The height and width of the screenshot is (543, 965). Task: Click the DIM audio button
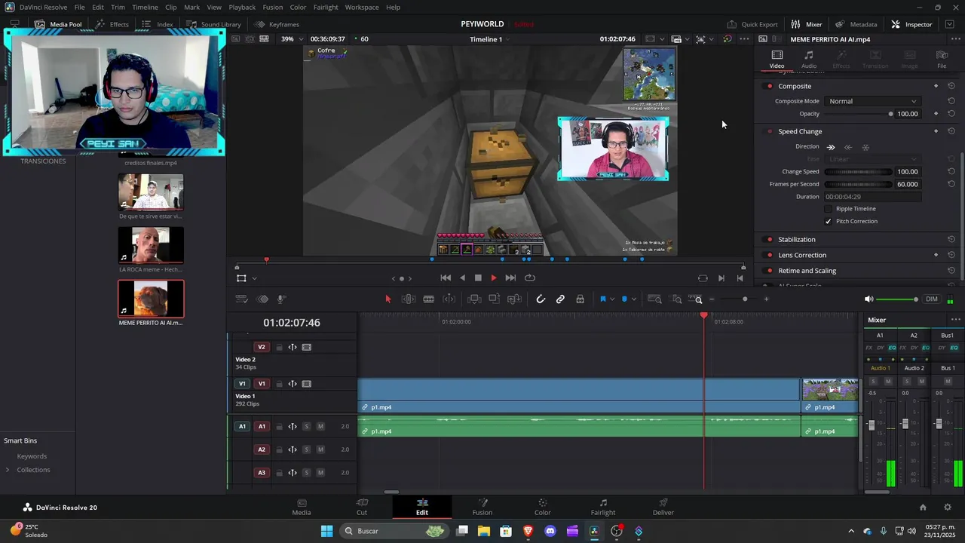click(x=932, y=299)
